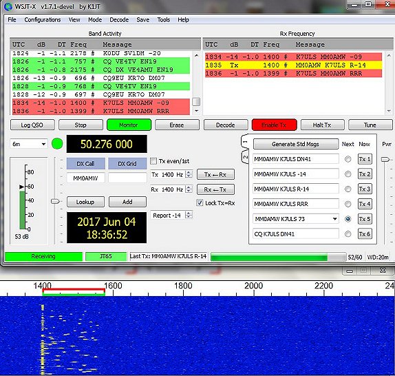The height and width of the screenshot is (376, 395).
Task: Click the Decode button
Action: point(226,125)
